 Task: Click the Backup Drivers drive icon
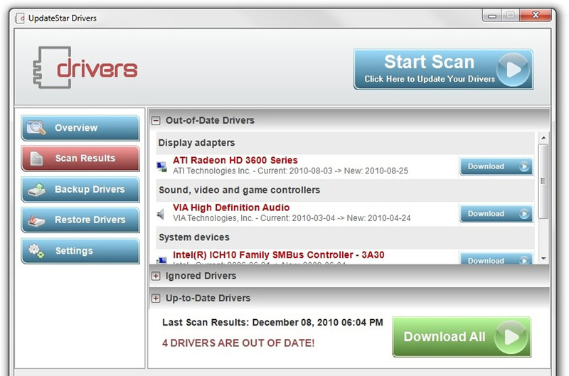coord(37,189)
